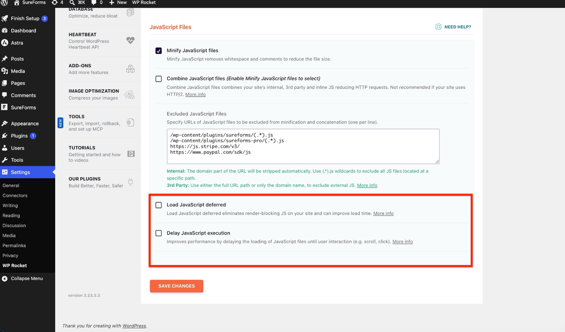Viewport: 565px width, 332px height.
Task: Click the Appearance brush icon
Action: point(4,123)
